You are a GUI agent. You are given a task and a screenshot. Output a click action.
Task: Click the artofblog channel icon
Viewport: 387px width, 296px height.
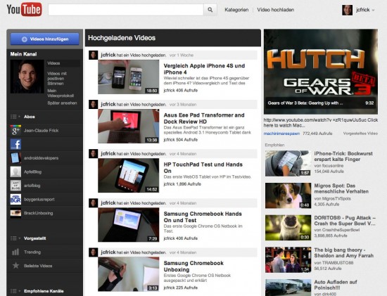(x=15, y=186)
